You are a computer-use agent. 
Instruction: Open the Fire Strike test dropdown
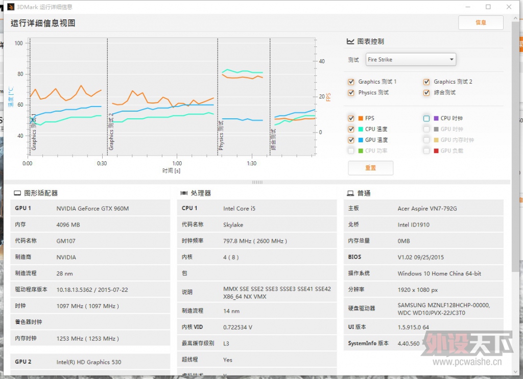click(411, 60)
